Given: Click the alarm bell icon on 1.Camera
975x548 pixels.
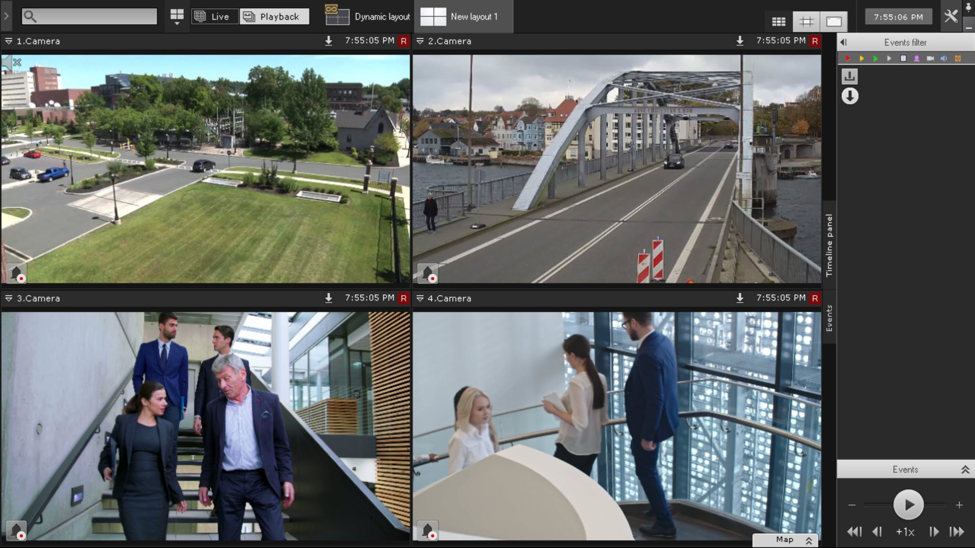Looking at the screenshot, I should [17, 273].
